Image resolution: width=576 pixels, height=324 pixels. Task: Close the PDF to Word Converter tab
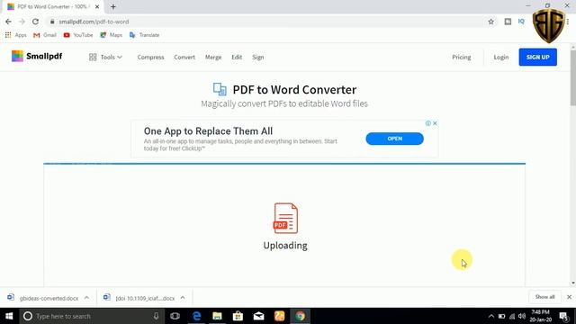(x=97, y=6)
